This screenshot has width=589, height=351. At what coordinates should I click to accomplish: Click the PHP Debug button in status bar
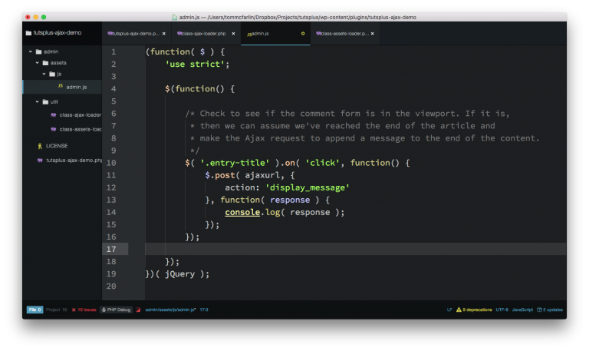(x=117, y=310)
